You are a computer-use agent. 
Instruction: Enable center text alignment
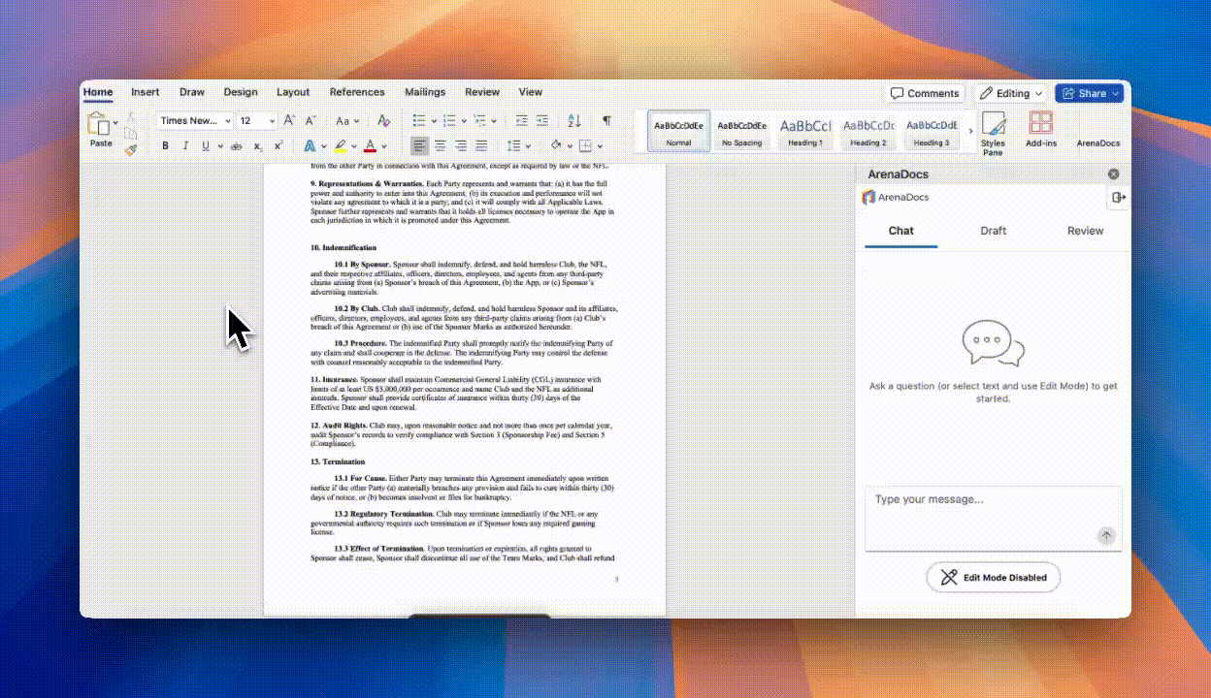click(x=440, y=145)
